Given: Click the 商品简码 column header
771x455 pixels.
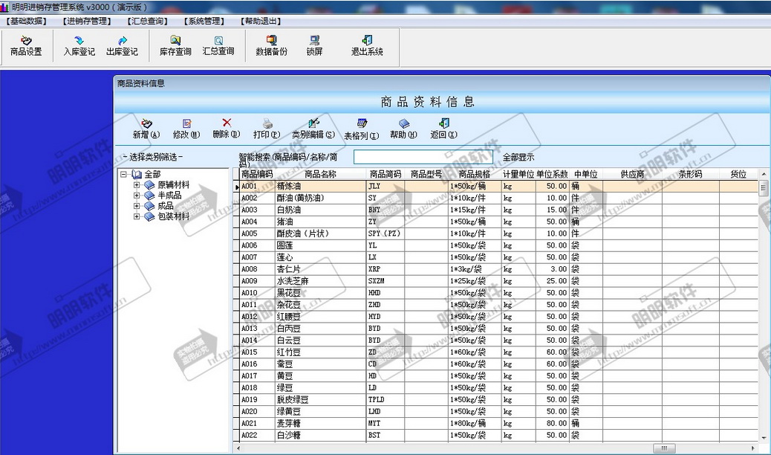Looking at the screenshot, I should tap(385, 174).
